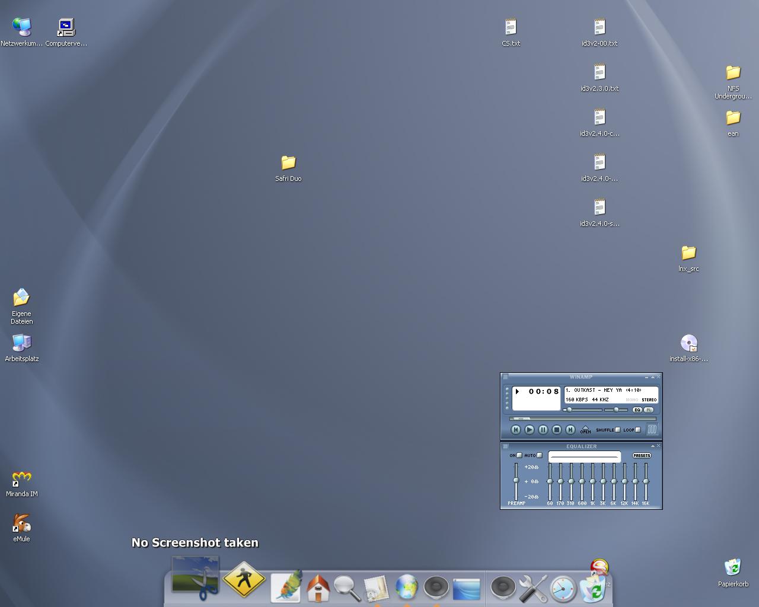Select the Arbeitsplatz desktop icon

pyautogui.click(x=22, y=347)
